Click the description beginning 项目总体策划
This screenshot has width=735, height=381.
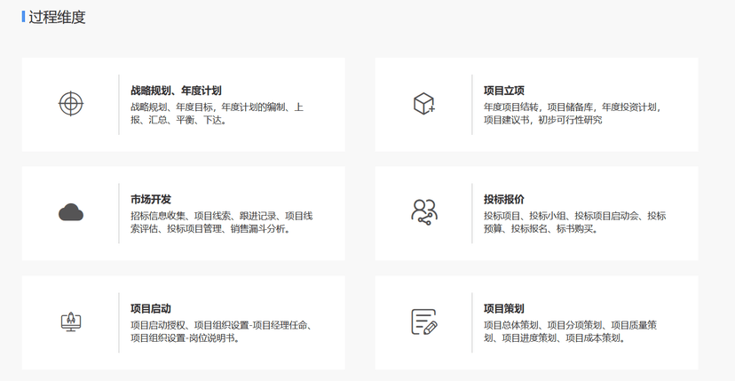(571, 331)
